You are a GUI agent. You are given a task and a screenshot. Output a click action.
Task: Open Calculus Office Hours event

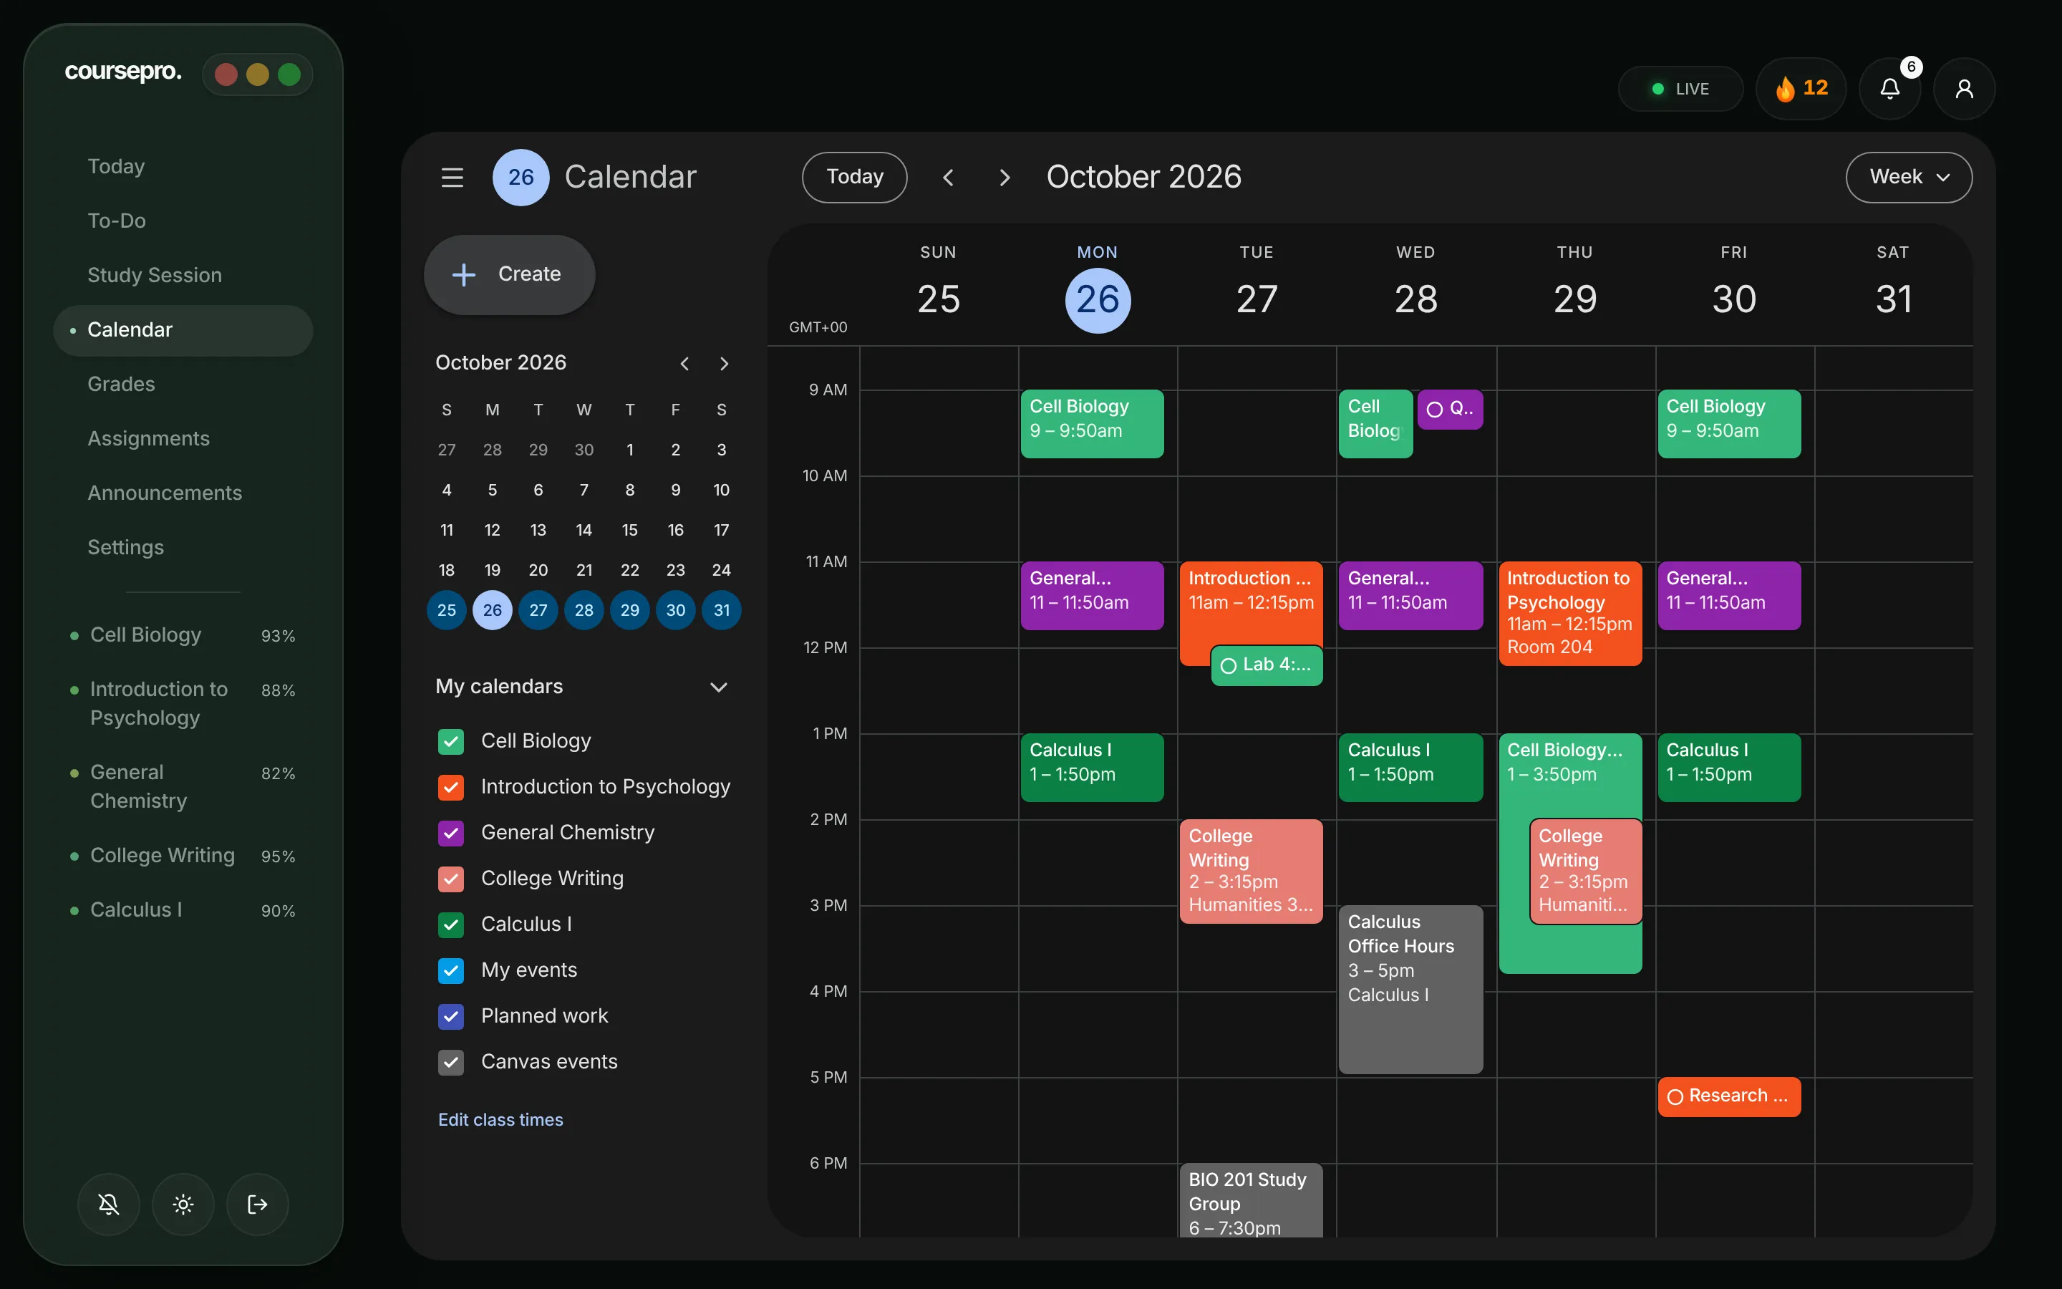pos(1410,989)
